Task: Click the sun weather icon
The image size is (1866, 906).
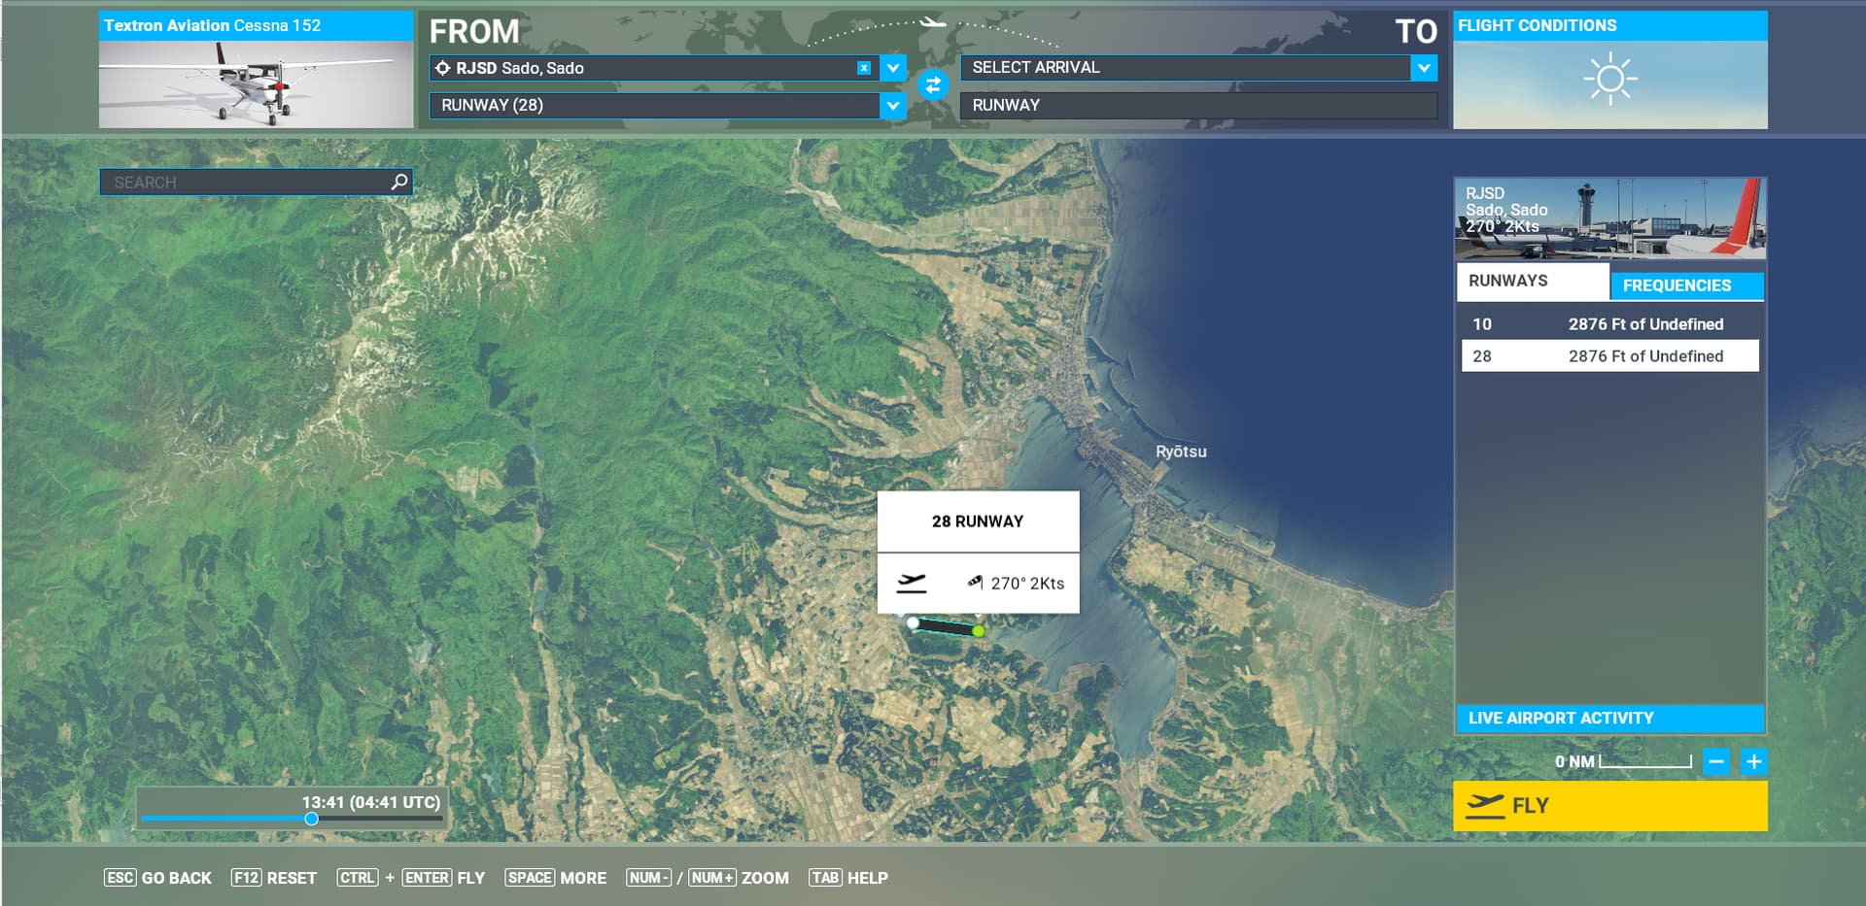Action: pos(1609,79)
